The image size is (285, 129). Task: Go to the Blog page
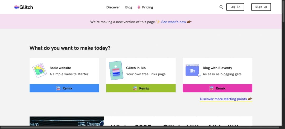pyautogui.click(x=129, y=7)
